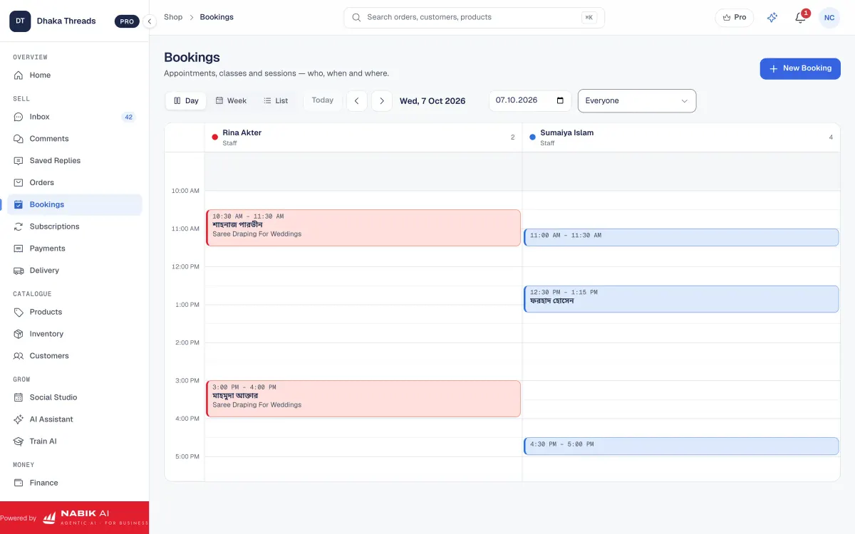
Task: Click the Subscriptions refresh icon
Action: tap(19, 226)
